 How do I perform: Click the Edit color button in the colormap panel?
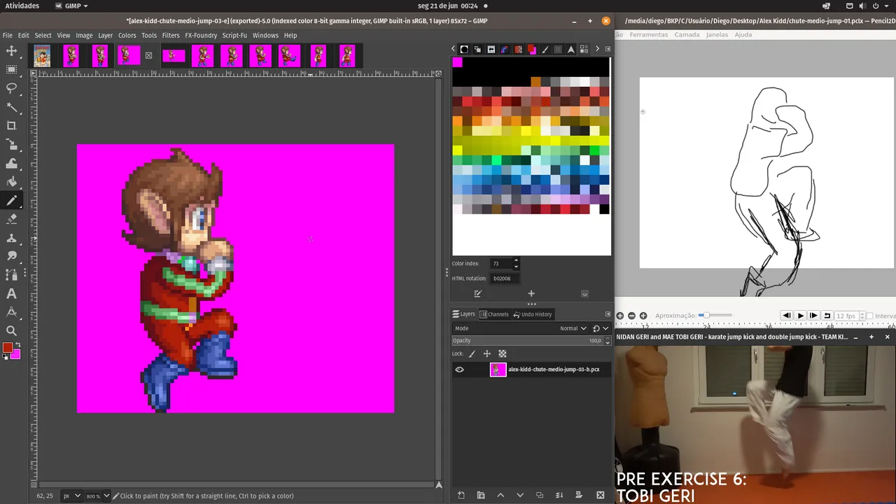click(478, 294)
